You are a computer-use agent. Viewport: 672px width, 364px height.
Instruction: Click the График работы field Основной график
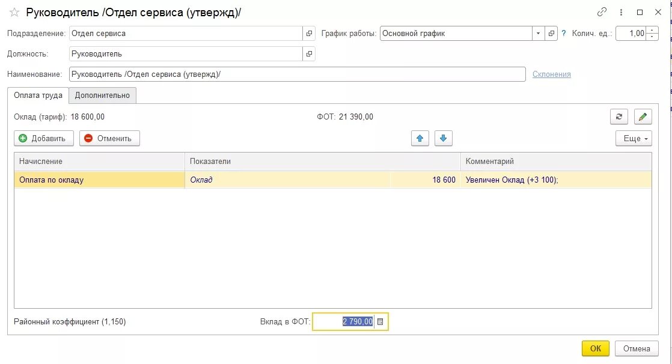tap(456, 34)
